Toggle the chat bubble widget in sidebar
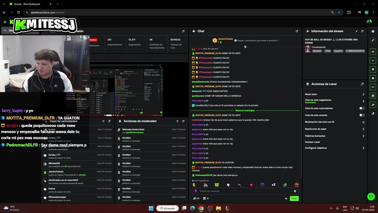The height and width of the screenshot is (213, 378). (373, 78)
